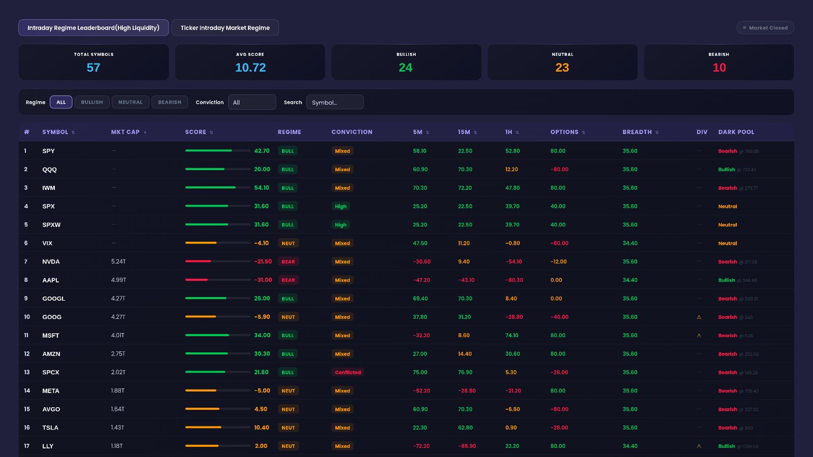
Task: Click the DARK POOL column header
Action: [736, 132]
